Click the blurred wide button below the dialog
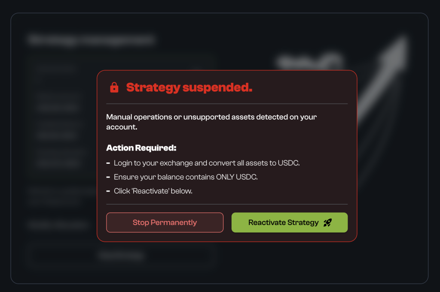The width and height of the screenshot is (440, 292). 120,256
